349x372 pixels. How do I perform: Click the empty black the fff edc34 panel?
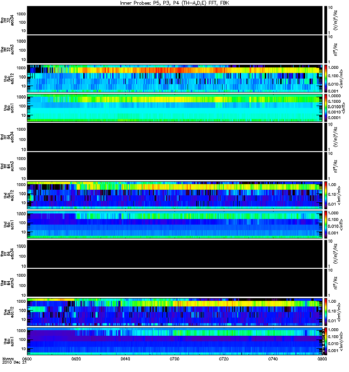174,253
